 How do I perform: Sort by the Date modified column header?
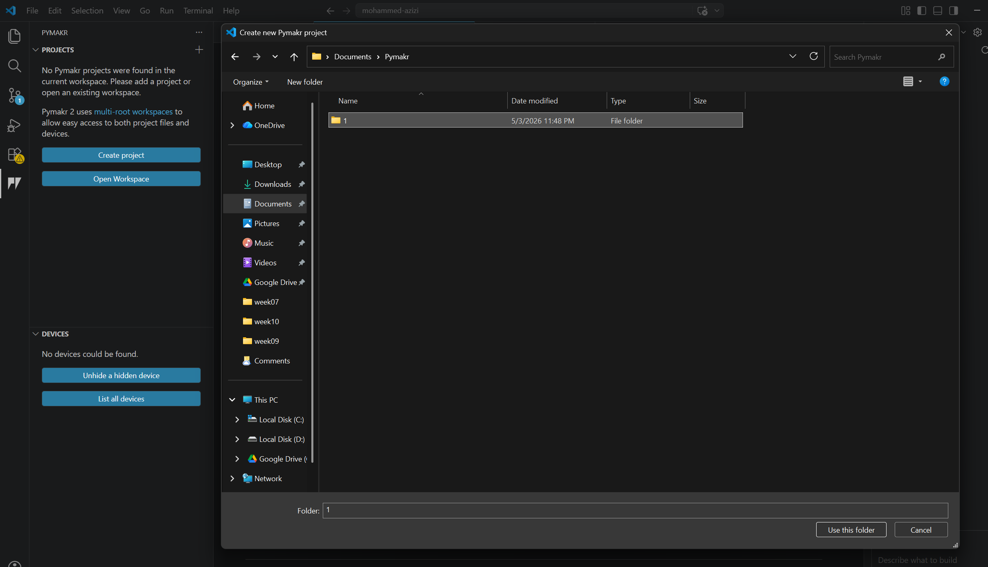557,101
